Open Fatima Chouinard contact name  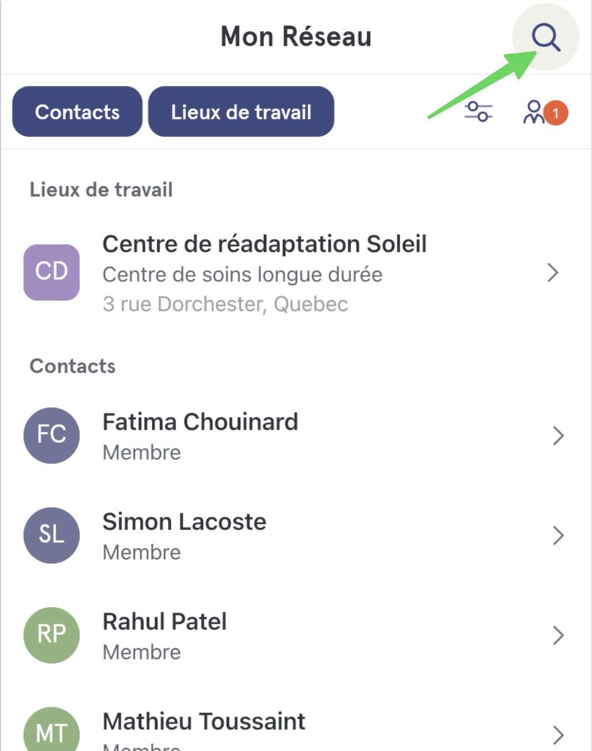pyautogui.click(x=200, y=422)
